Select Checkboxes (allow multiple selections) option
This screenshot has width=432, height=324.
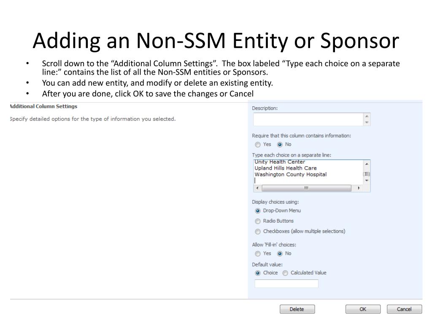[x=258, y=231]
